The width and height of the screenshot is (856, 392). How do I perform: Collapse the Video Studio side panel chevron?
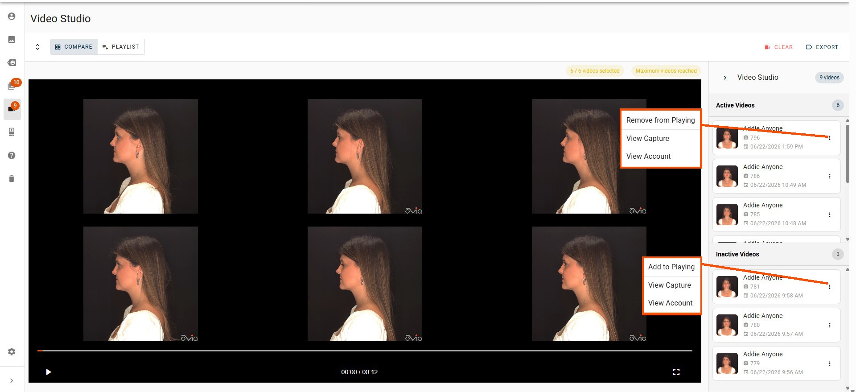[725, 78]
